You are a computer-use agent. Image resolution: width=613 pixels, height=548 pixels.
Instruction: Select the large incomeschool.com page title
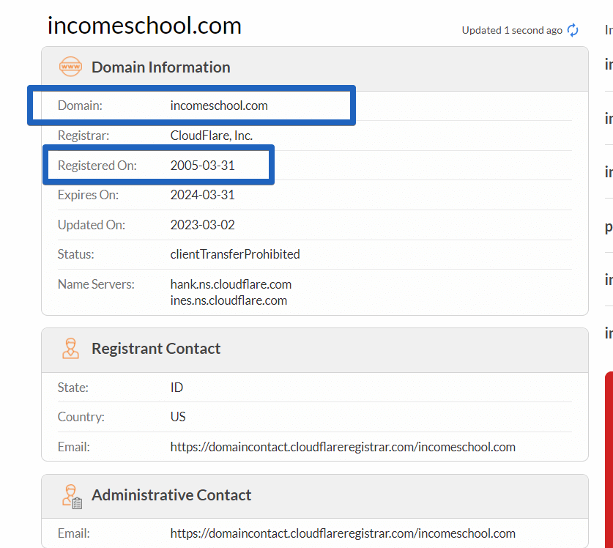144,26
